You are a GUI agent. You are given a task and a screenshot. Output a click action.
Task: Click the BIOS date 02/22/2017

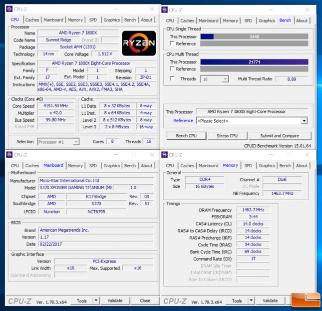point(96,244)
